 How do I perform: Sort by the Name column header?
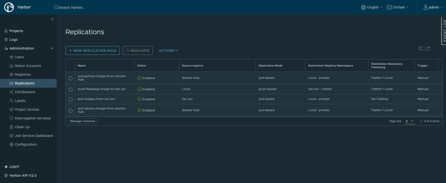pyautogui.click(x=82, y=65)
